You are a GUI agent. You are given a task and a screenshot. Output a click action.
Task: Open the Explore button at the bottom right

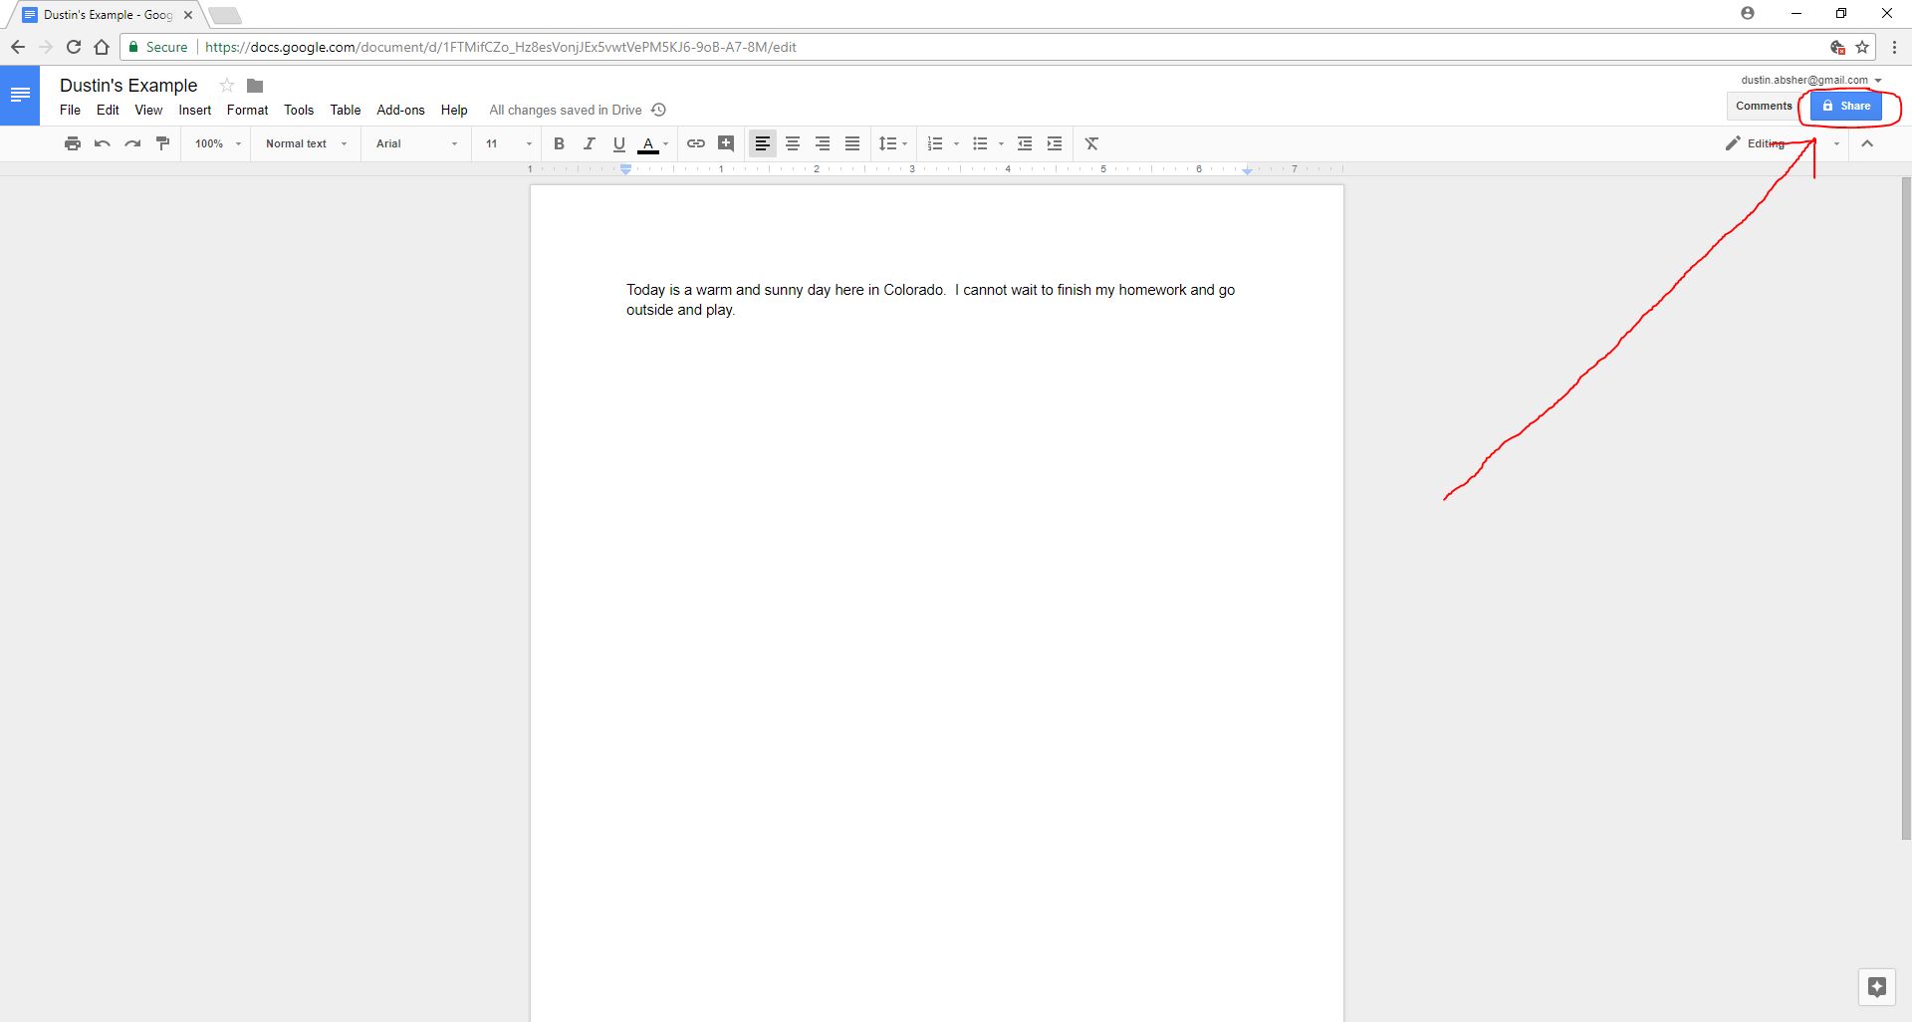pos(1877,987)
